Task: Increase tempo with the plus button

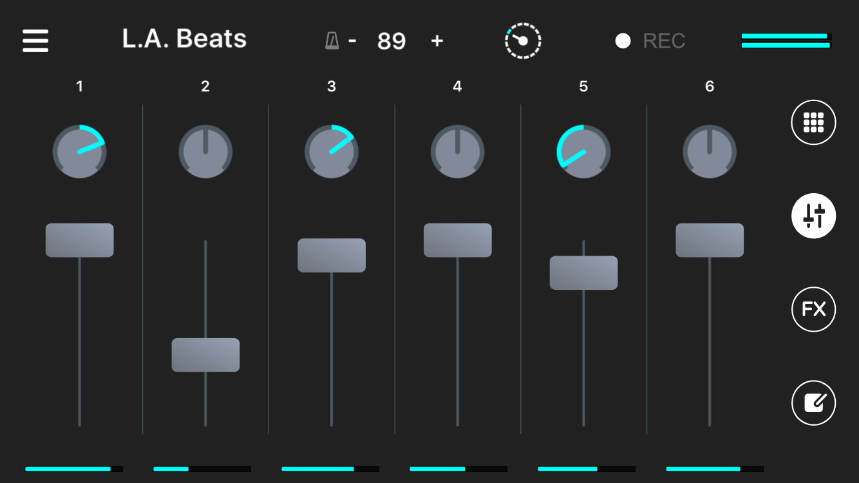Action: pos(437,41)
